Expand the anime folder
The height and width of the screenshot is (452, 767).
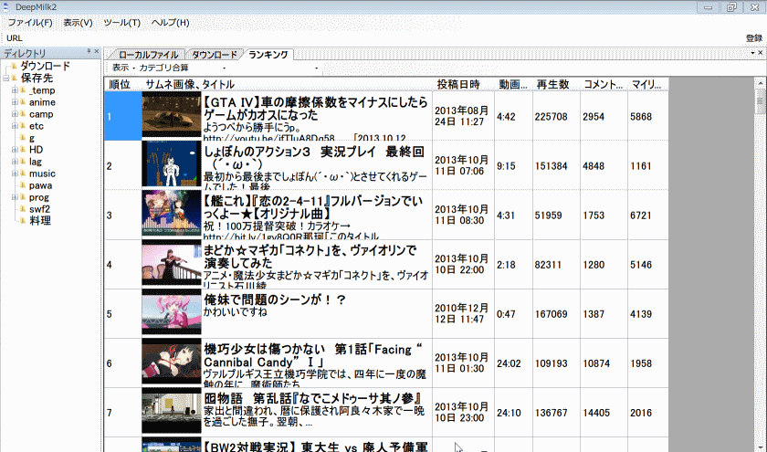point(15,101)
